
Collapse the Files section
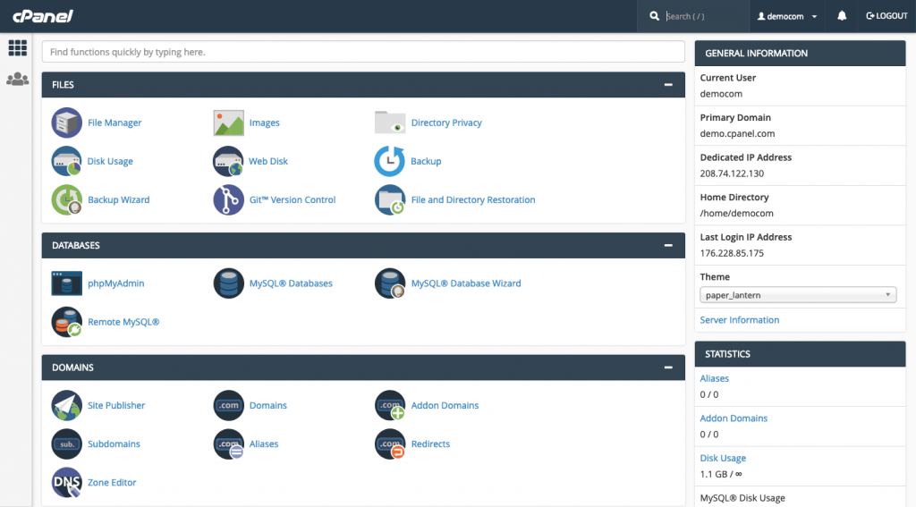pyautogui.click(x=668, y=85)
